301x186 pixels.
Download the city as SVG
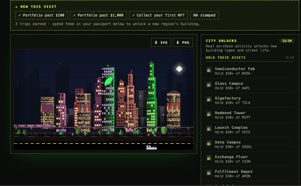tap(161, 42)
